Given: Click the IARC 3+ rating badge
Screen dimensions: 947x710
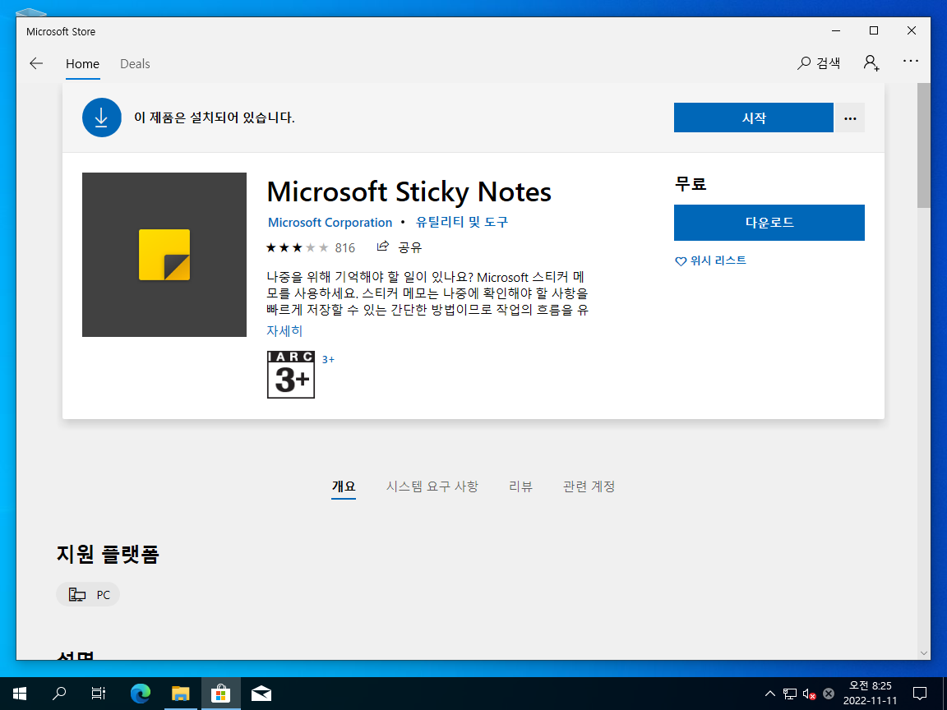Looking at the screenshot, I should [x=291, y=375].
